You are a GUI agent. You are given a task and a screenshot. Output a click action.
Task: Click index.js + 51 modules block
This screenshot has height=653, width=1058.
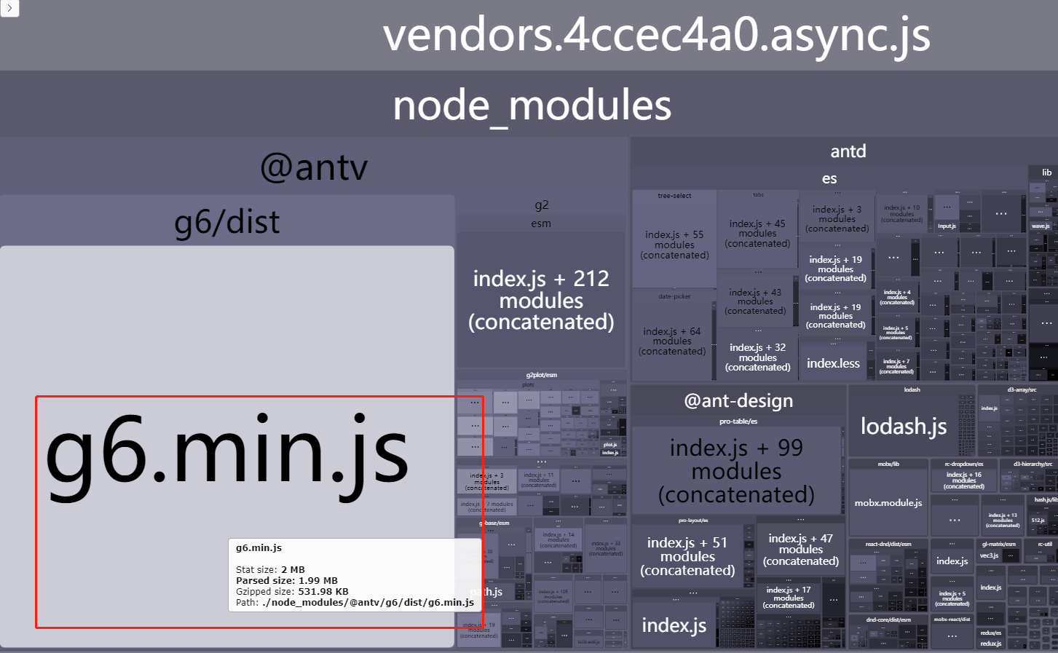click(x=687, y=556)
